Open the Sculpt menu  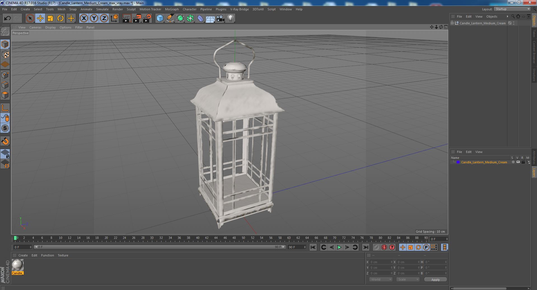[x=131, y=9]
